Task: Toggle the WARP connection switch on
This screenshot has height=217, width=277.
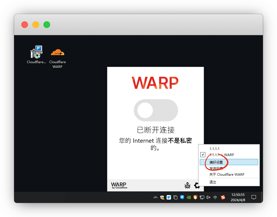Action: coord(156,110)
